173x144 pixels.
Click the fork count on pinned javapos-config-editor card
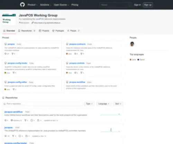pos(15,89)
